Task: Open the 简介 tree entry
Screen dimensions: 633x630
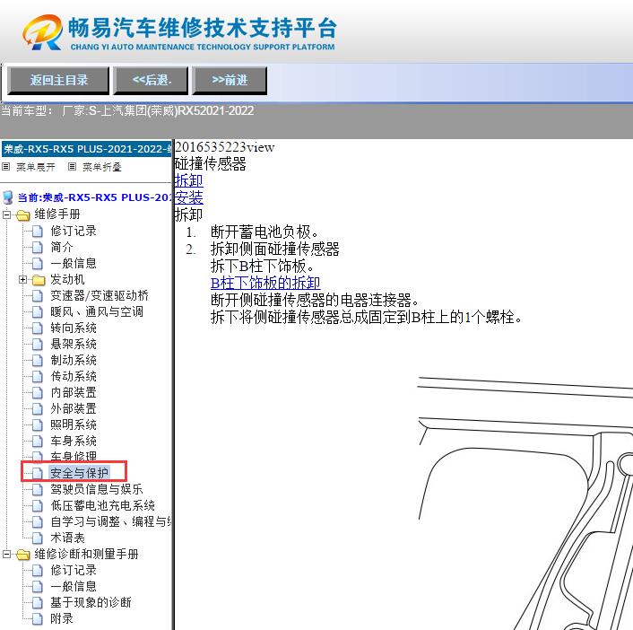Action: tap(62, 248)
